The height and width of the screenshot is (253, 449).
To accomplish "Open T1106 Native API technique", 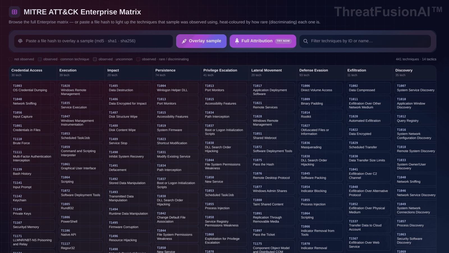I will click(81, 232).
